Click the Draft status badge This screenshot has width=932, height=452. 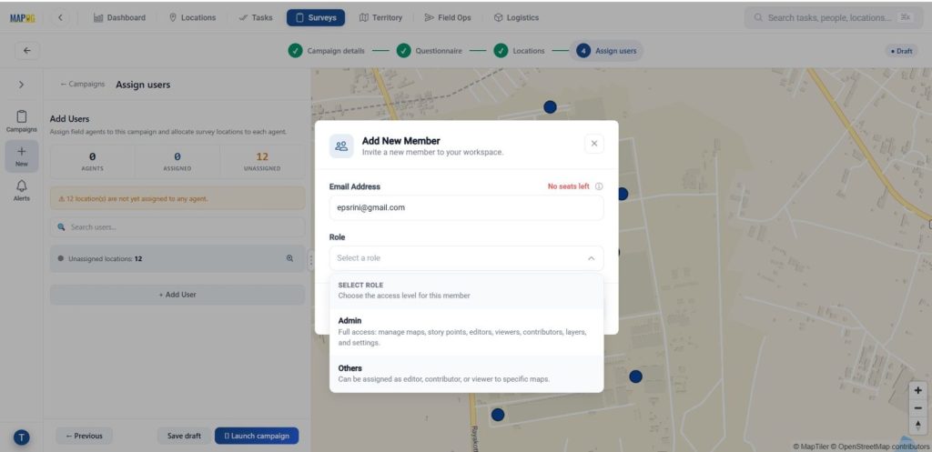click(x=901, y=51)
